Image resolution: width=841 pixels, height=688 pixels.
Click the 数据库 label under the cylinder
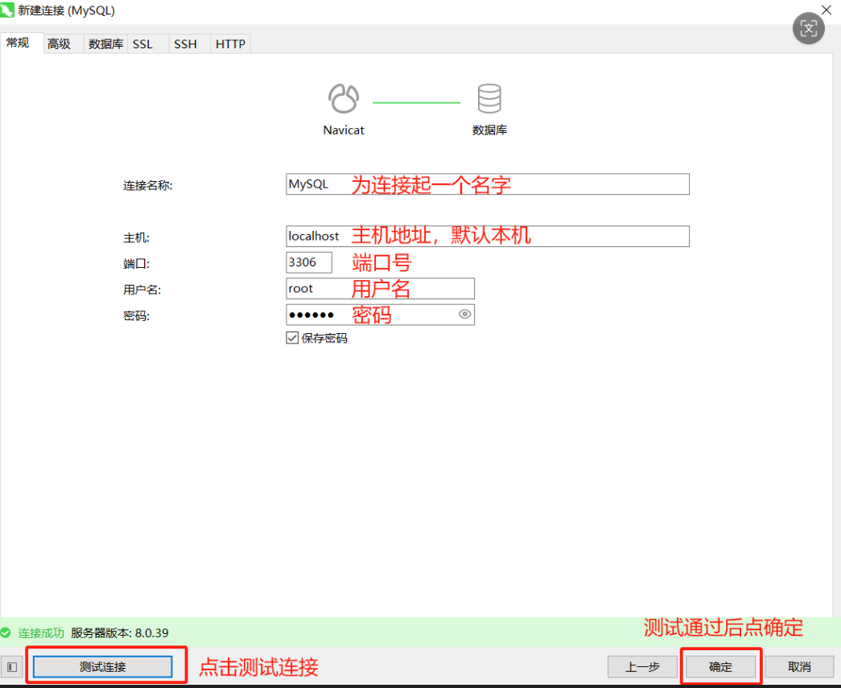489,130
